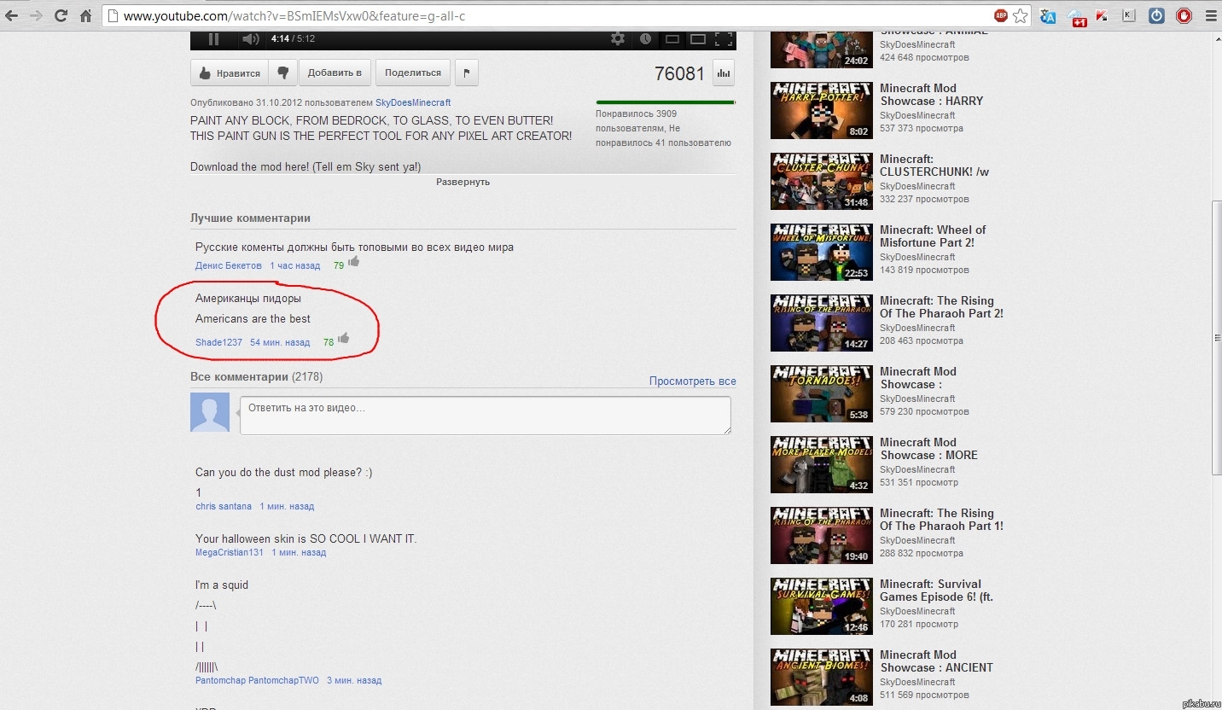Open the Harry Potter mod video thumbnail
This screenshot has height=710, width=1222.
(821, 110)
